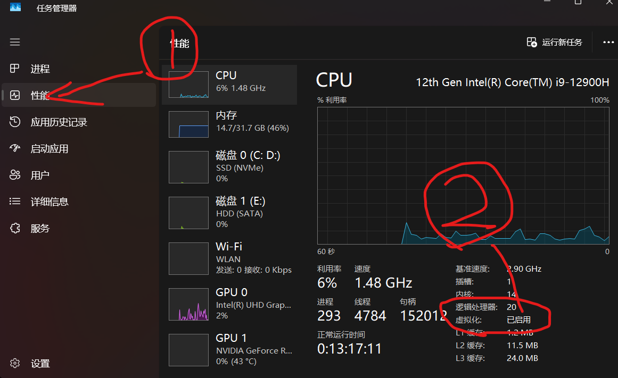Image resolution: width=618 pixels, height=378 pixels.
Task: Select the Wi-Fi graph thumbnail
Action: click(x=189, y=258)
